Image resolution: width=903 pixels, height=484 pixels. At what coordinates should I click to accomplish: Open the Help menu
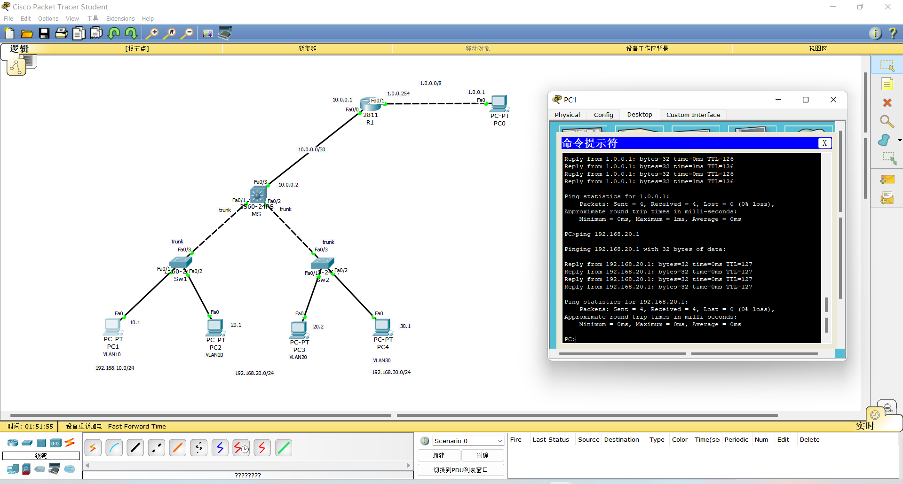pyautogui.click(x=148, y=19)
